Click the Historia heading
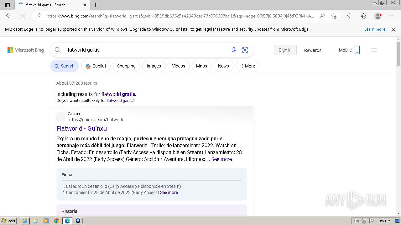 [69, 211]
